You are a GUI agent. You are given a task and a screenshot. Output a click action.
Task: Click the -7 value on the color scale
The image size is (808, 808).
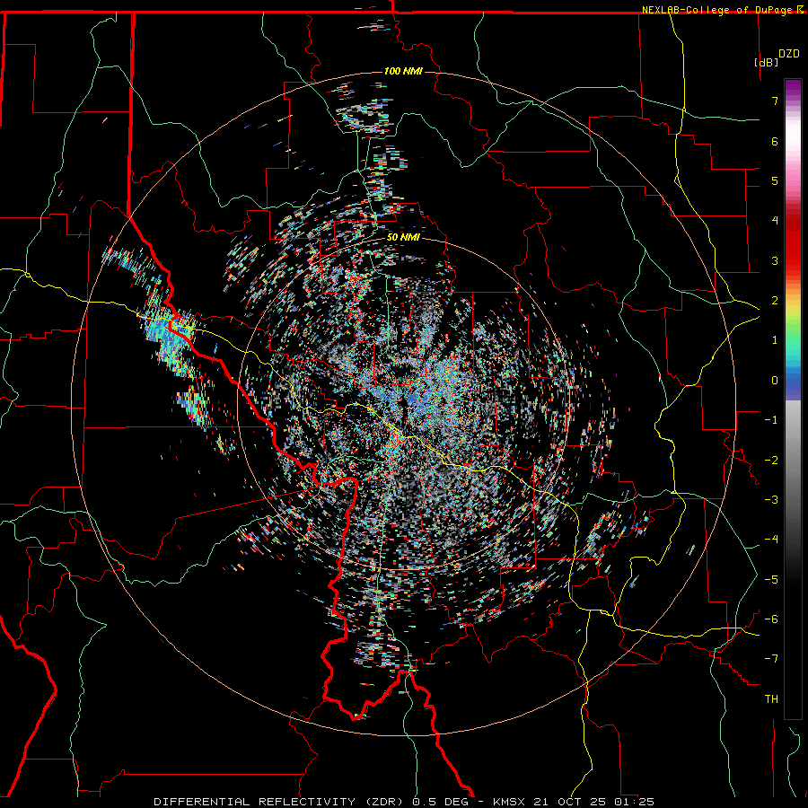click(x=771, y=659)
